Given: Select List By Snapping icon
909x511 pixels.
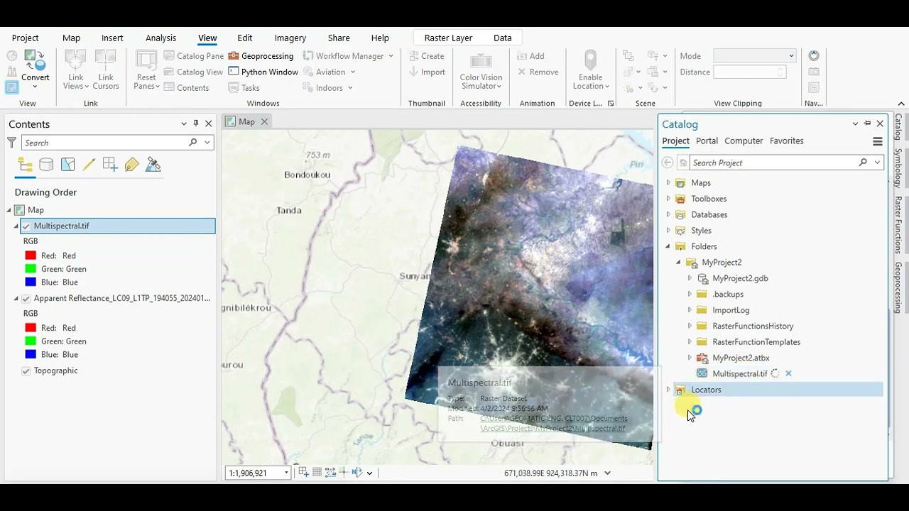Looking at the screenshot, I should (110, 165).
